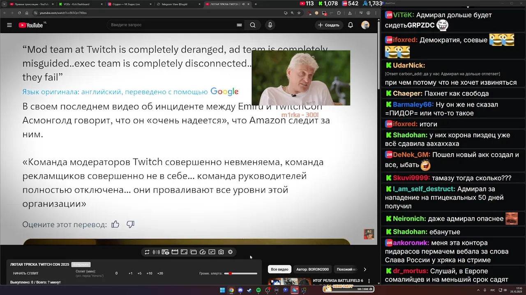526x295 pixels.
Task: Switch to the VODs - Kick Dashboard tab
Action: pos(81,4)
